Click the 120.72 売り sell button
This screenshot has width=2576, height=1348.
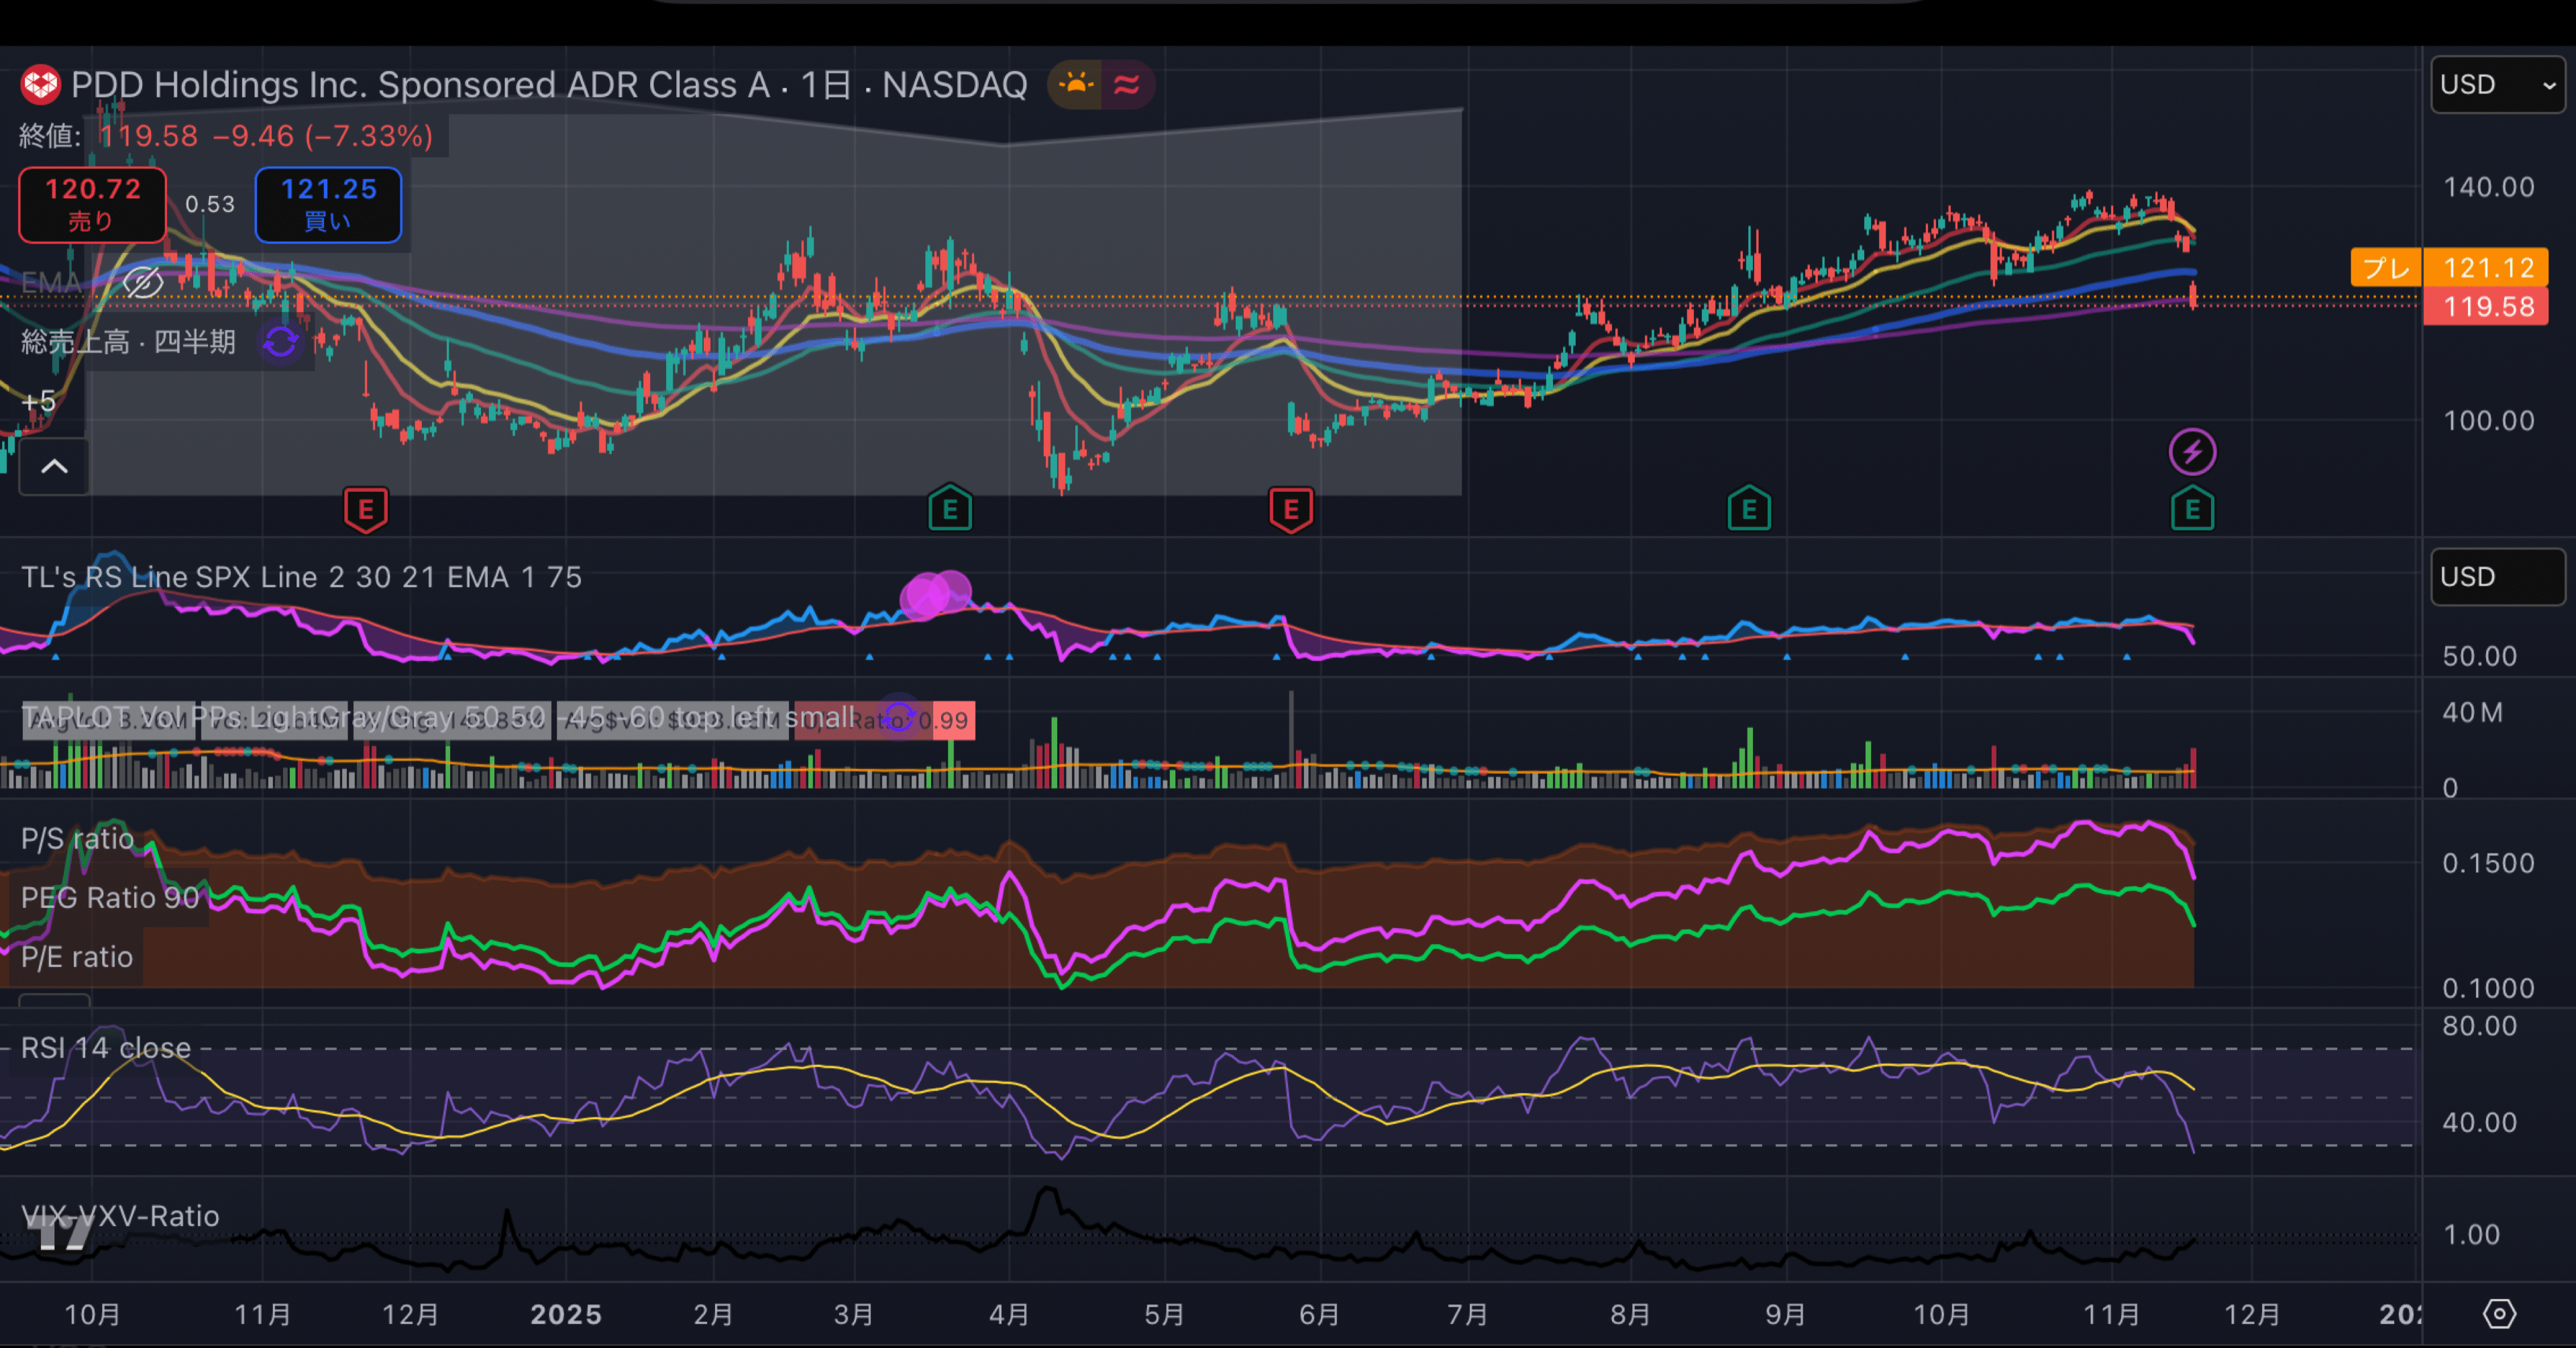click(92, 204)
